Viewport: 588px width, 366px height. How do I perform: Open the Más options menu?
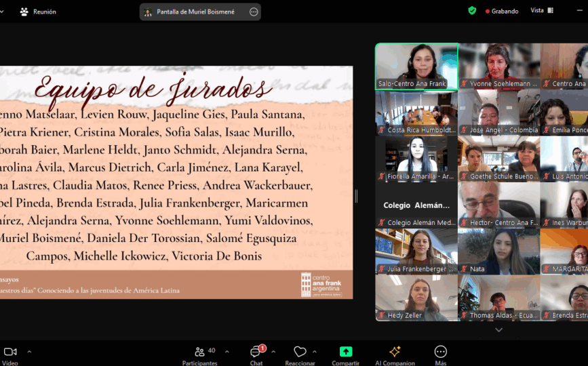440,352
